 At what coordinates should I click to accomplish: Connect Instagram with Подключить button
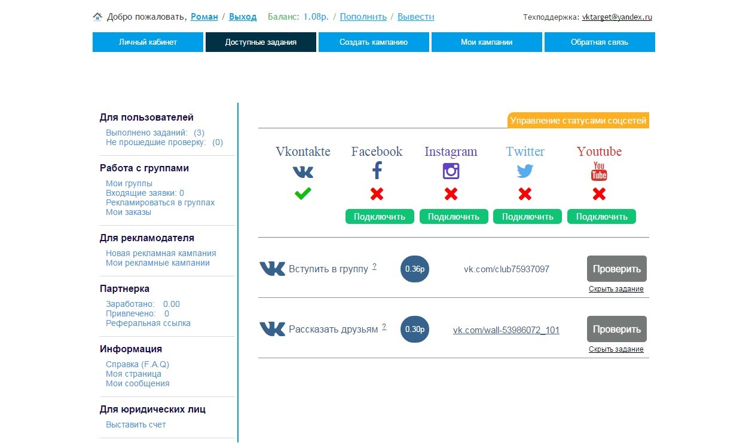(x=454, y=217)
